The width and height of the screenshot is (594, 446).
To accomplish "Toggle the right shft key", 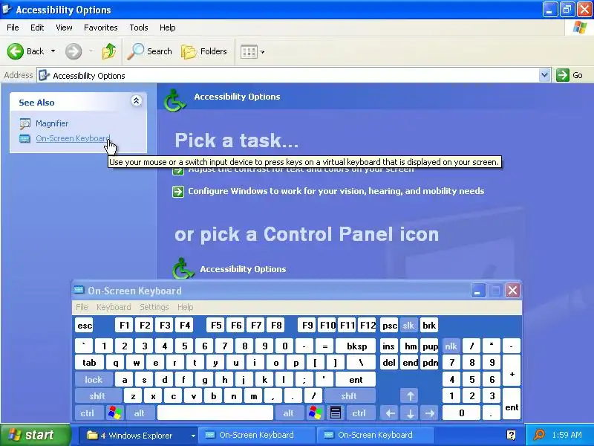I will (350, 396).
